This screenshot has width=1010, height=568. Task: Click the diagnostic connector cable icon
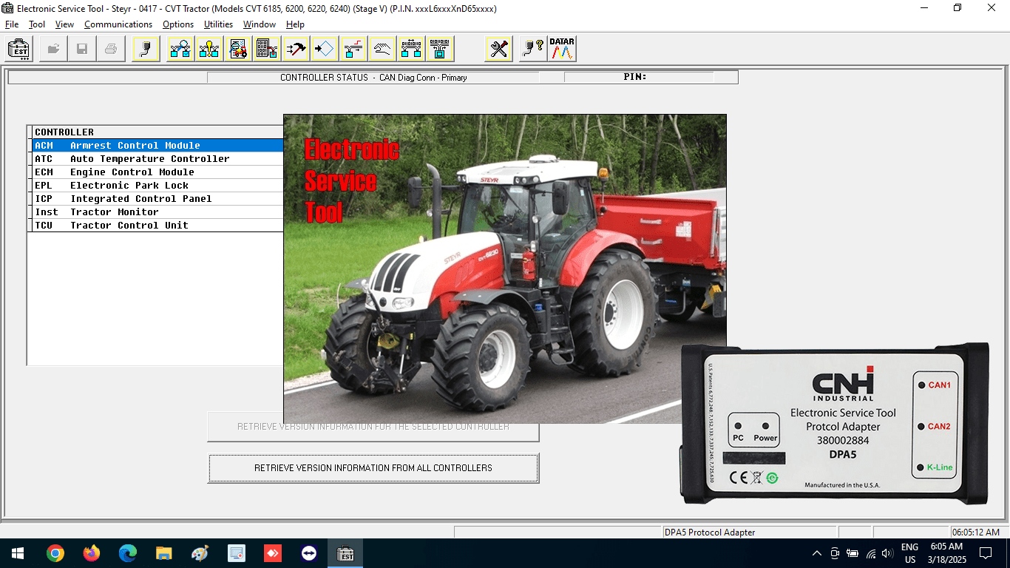pos(146,50)
